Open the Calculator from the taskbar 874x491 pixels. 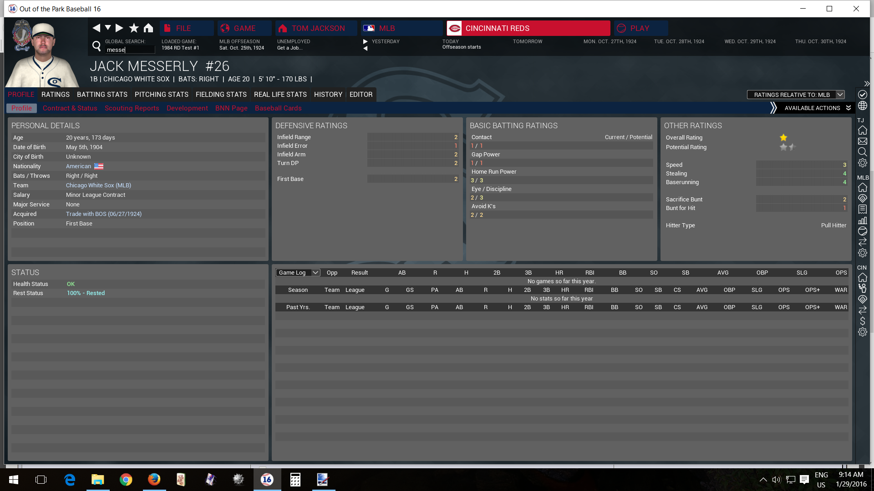(x=295, y=480)
